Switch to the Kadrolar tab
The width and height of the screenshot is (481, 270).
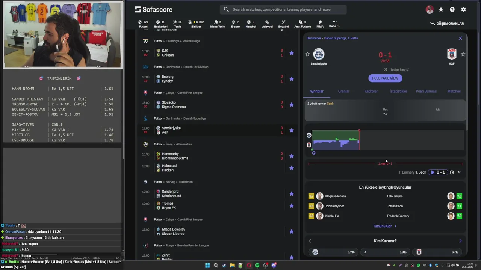coord(371,91)
